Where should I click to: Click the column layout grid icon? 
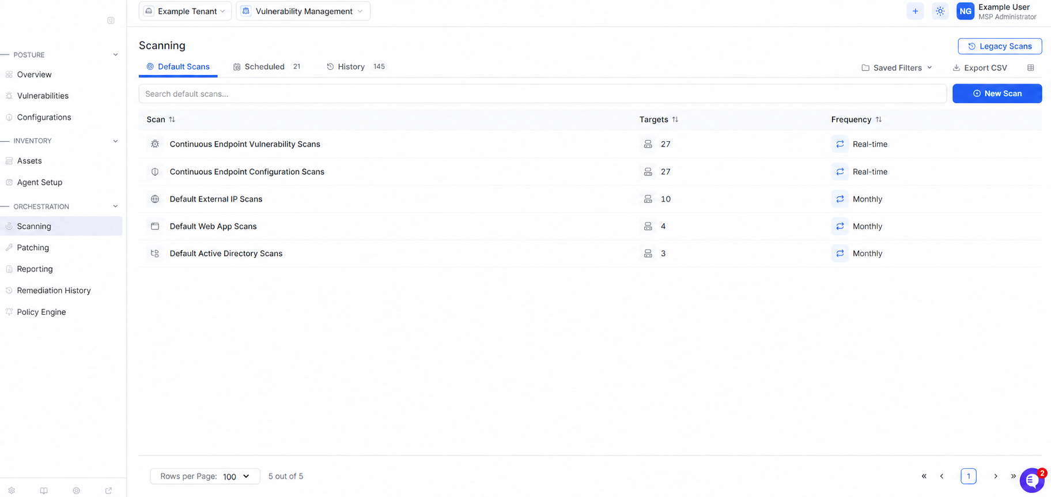click(1030, 67)
